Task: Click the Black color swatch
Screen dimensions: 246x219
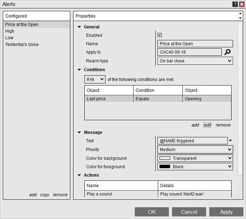Action: pos(165,166)
